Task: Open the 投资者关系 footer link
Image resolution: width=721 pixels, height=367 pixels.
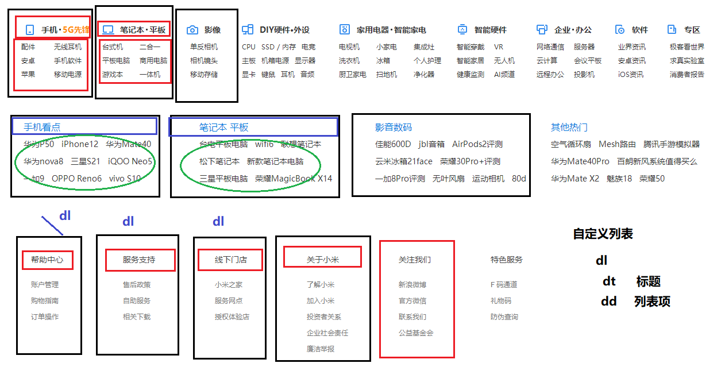Action: pyautogui.click(x=324, y=316)
